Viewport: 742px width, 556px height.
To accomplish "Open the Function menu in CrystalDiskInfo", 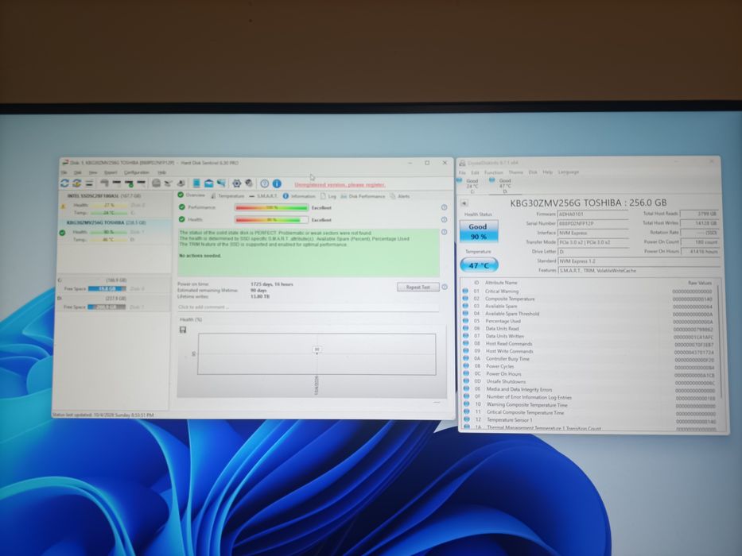I will pyautogui.click(x=494, y=172).
